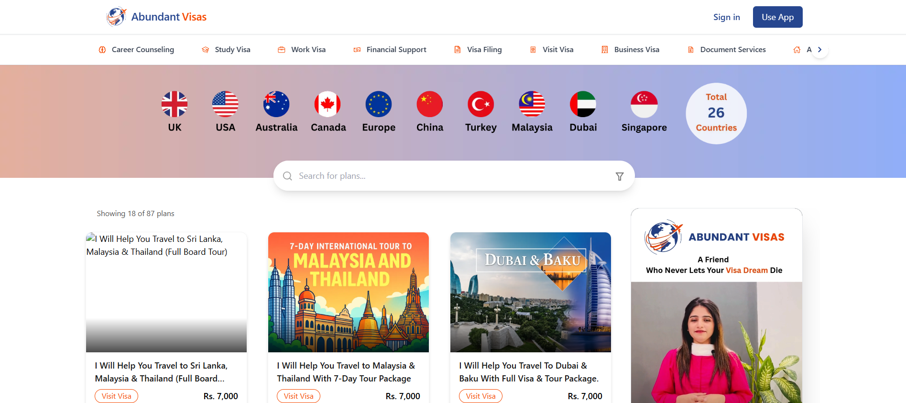Screen dimensions: 906x403
Task: Click the Work Visa briefcase icon
Action: pos(282,50)
